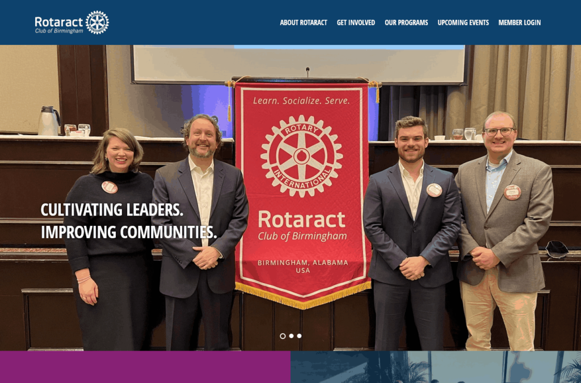The image size is (581, 383).
Task: Switch to the third slideshow dot
Action: 299,336
